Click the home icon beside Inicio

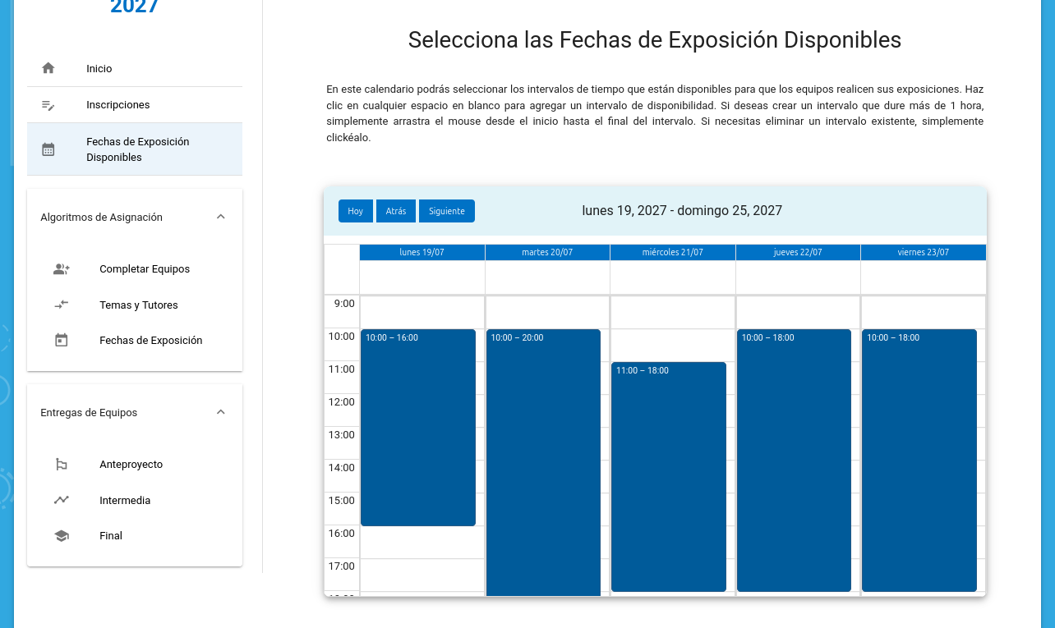(48, 68)
